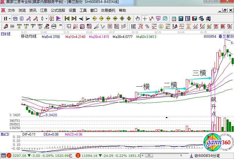Click the play-forward triangle arrow icon

tap(88, 18)
